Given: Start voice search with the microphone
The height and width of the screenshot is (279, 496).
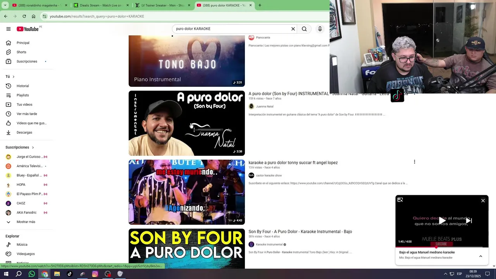Looking at the screenshot, I should (320, 29).
